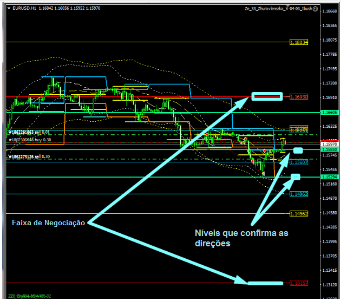Viewport: 341px width, 301px height.
Task: Click the 'Faixa de Negociação' annotation text
Action: [48, 223]
